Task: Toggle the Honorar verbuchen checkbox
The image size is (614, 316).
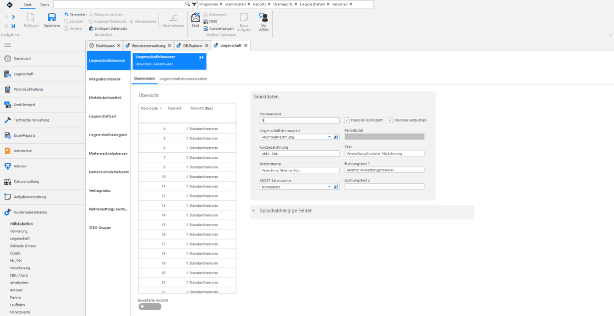Action: point(390,120)
